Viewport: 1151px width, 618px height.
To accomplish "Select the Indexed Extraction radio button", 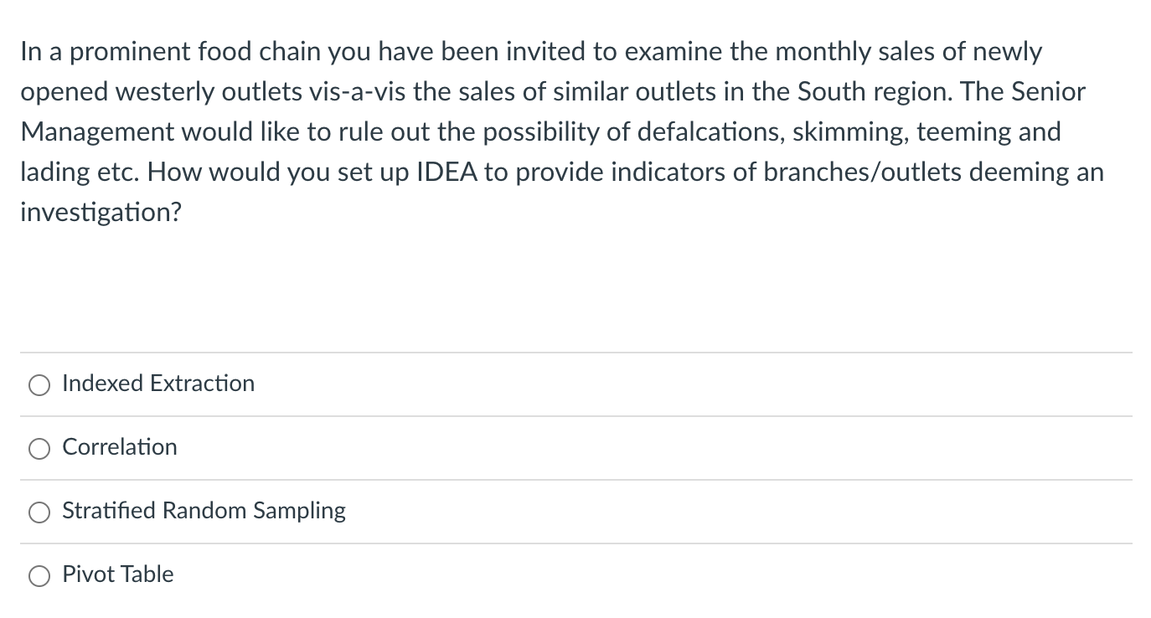I will tap(39, 384).
